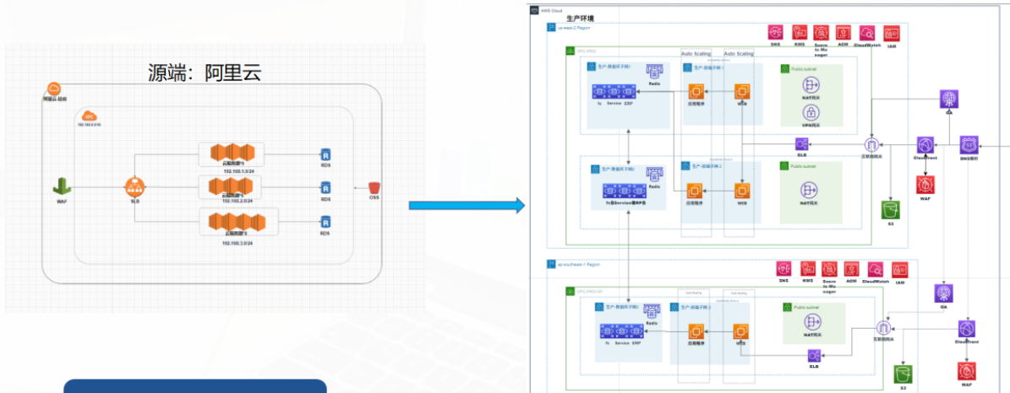This screenshot has width=1010, height=393.
Task: Click the cloud server group above 192.168.1.0/24
Action: tap(232, 154)
